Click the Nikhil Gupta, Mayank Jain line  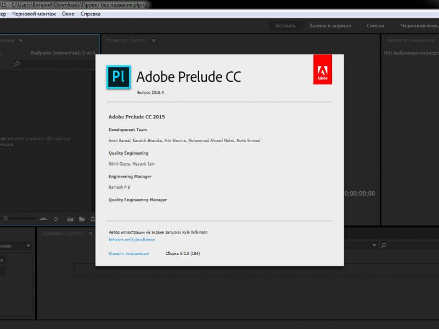(132, 164)
